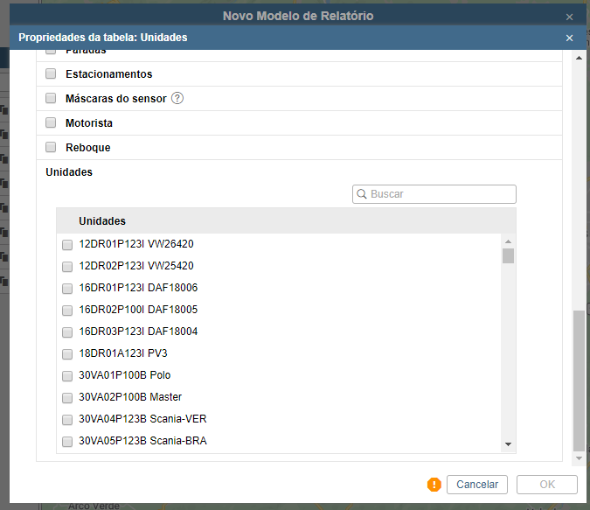Screen dimensions: 590x510
Task: Click the units list scrollbar thumb
Action: 508,256
